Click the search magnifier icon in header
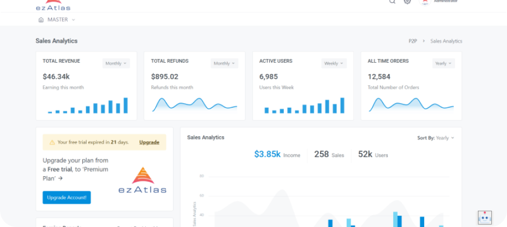 392,2
